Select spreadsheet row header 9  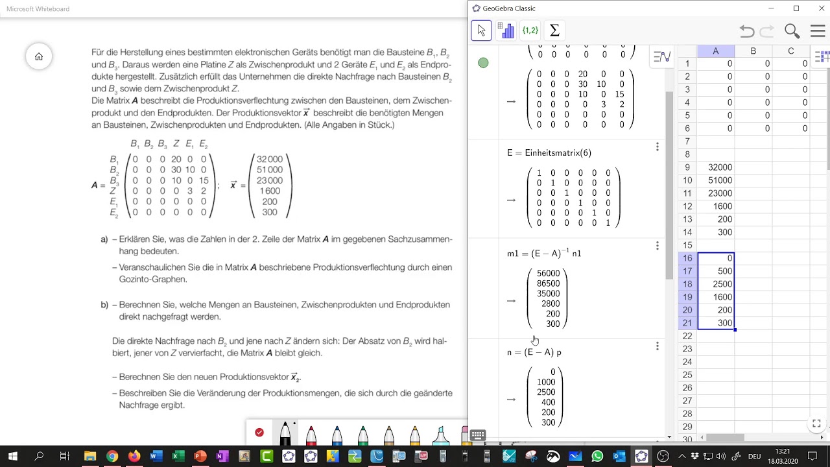coord(687,167)
